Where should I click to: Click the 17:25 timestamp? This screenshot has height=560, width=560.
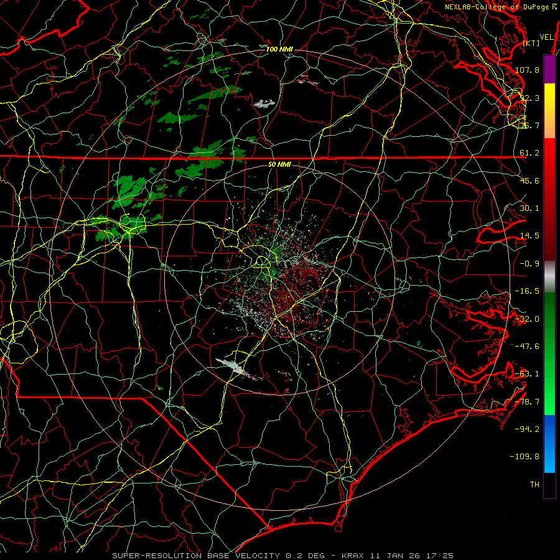[441, 556]
